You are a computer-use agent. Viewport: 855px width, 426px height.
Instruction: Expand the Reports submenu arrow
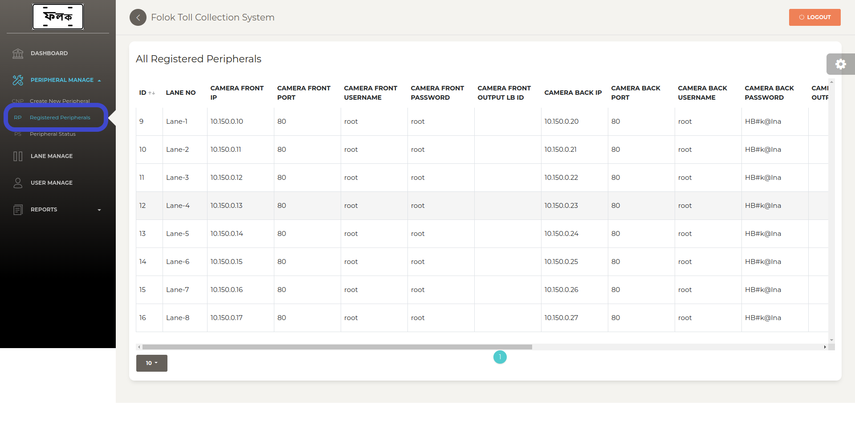99,210
